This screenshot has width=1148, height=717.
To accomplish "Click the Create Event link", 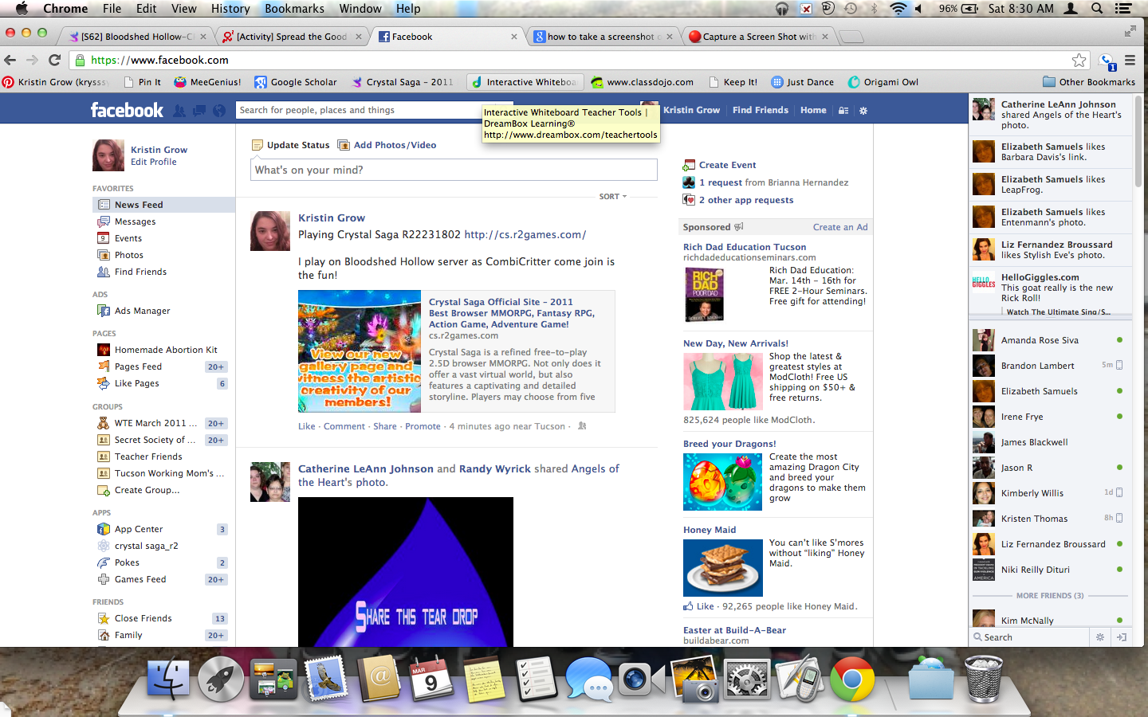I will point(727,165).
